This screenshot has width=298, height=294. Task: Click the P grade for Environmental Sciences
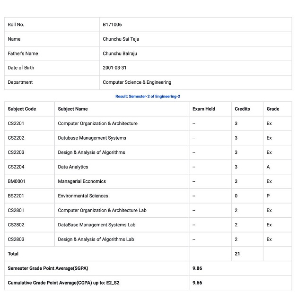pos(268,196)
